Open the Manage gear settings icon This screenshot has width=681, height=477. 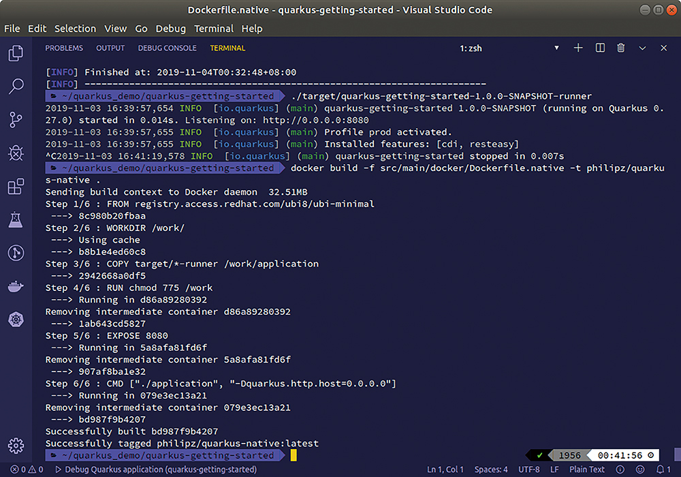coord(16,446)
